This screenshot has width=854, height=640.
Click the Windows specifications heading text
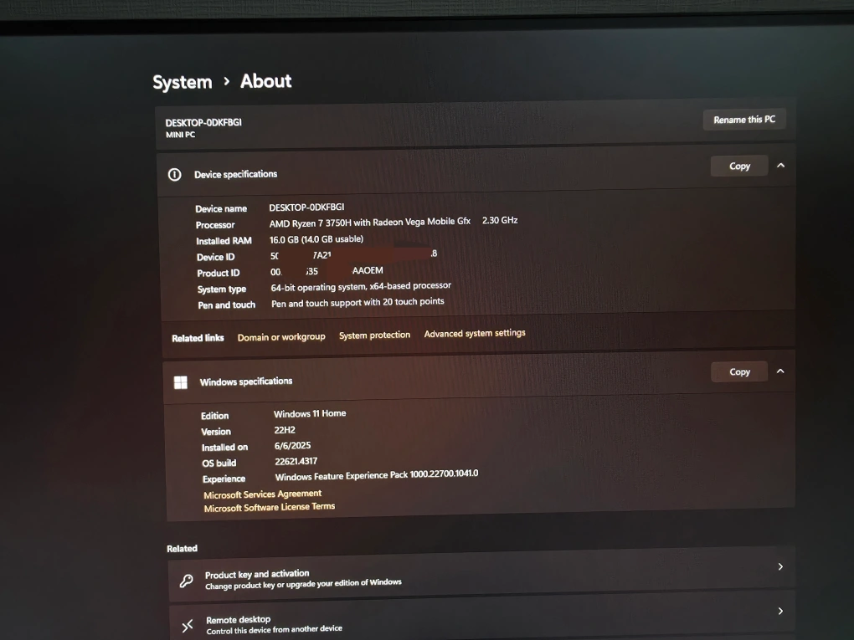(x=245, y=381)
